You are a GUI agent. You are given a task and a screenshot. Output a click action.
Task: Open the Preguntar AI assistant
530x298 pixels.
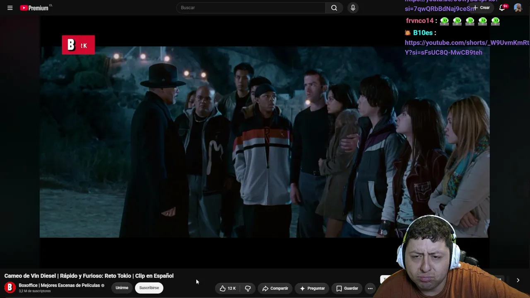point(313,288)
